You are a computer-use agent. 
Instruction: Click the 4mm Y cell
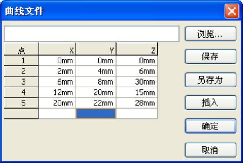coord(96,71)
